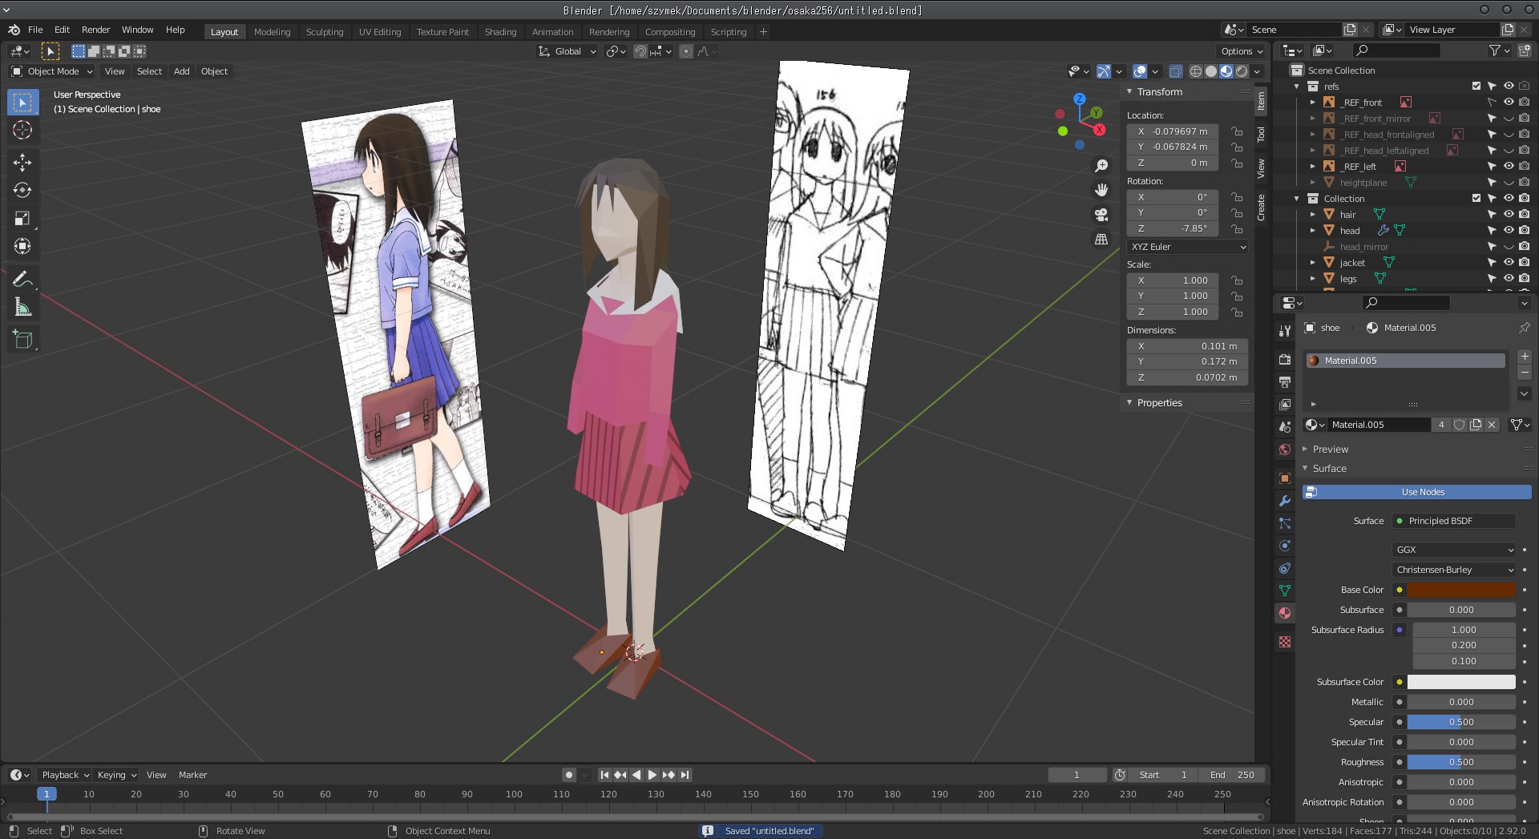
Task: Activate the Scale tool
Action: pos(22,219)
